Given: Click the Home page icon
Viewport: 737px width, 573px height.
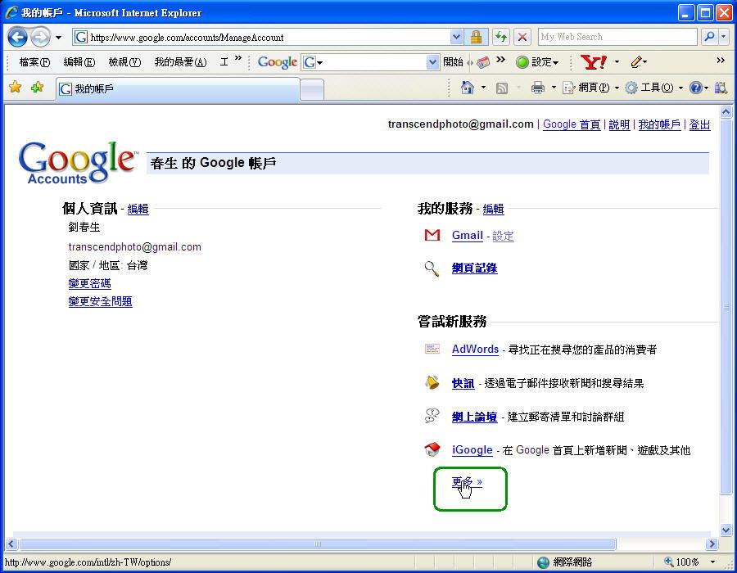Looking at the screenshot, I should (468, 88).
